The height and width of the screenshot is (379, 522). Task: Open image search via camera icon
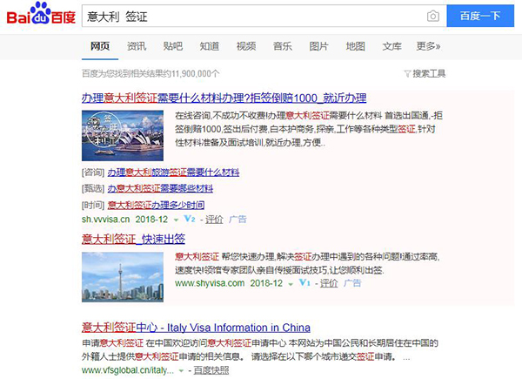coord(432,17)
